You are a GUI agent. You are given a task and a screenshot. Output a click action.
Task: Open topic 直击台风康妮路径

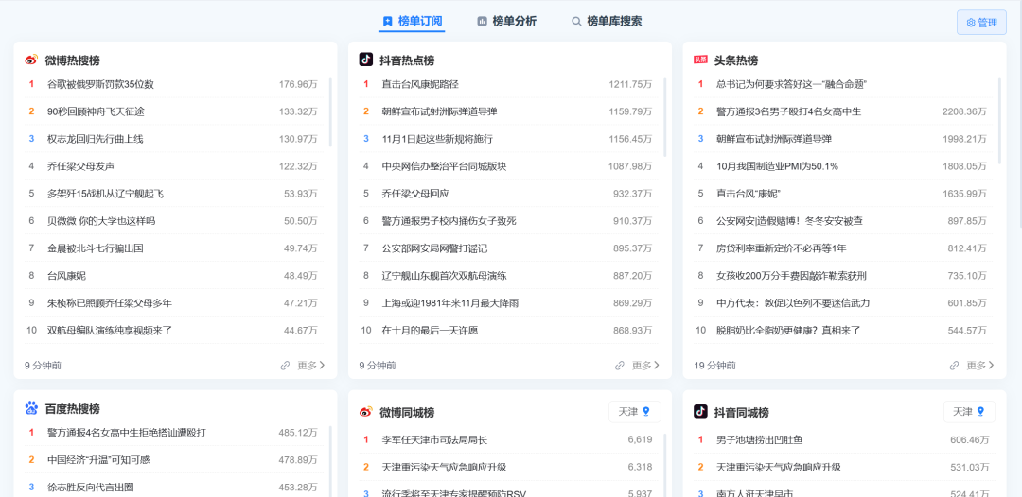point(420,84)
